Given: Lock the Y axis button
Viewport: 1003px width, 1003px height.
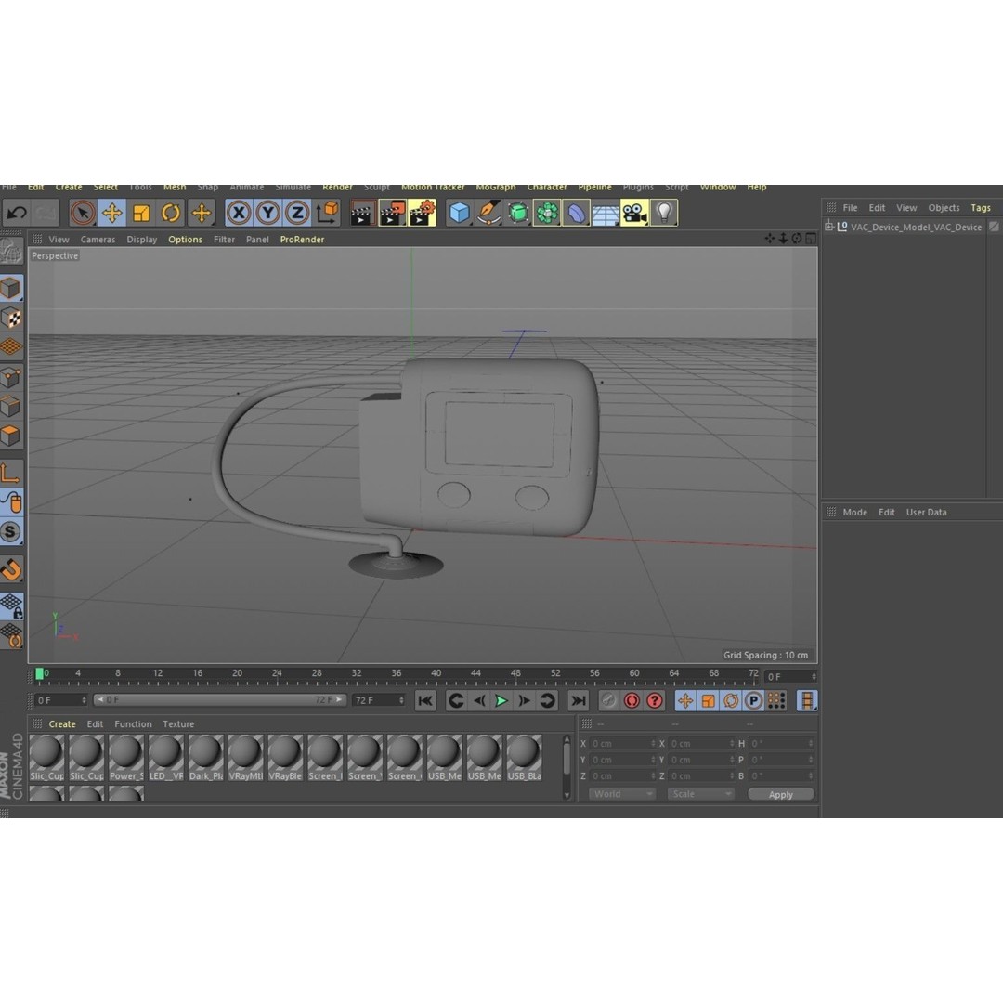Looking at the screenshot, I should 268,213.
